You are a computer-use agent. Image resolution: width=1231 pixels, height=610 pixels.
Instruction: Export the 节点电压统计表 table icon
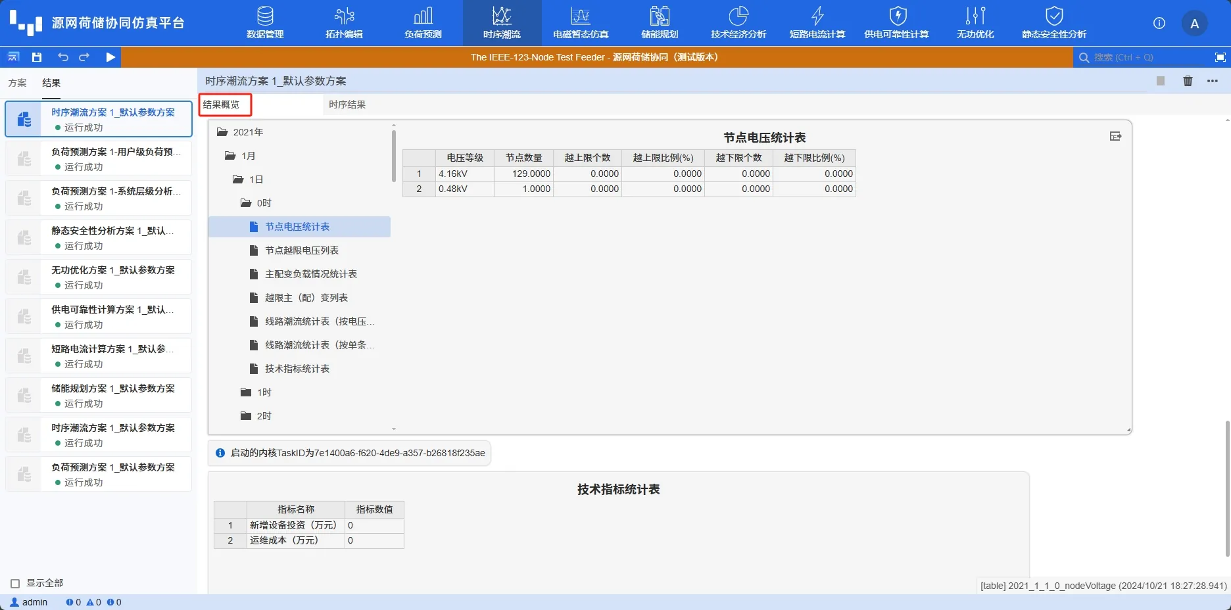1115,136
